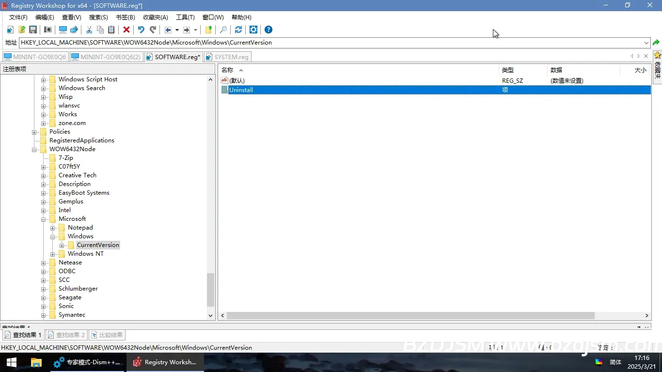Image resolution: width=662 pixels, height=372 pixels.
Task: Open the 文件(F) menu
Action: (x=18, y=17)
